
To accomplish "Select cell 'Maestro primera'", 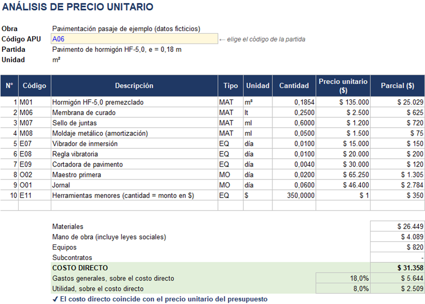I will tap(134, 174).
